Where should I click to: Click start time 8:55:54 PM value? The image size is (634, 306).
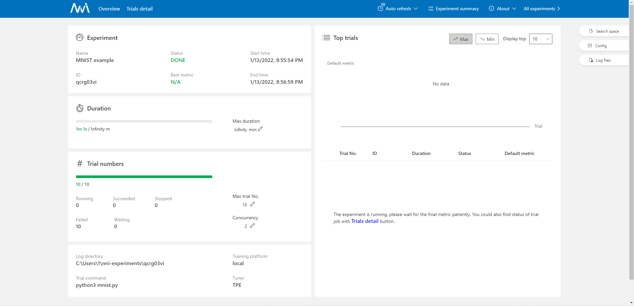click(276, 60)
